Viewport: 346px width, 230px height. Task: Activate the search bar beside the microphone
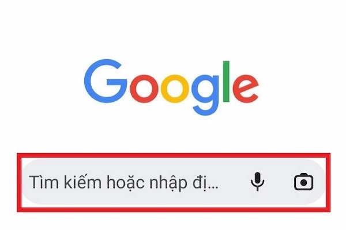point(174,182)
